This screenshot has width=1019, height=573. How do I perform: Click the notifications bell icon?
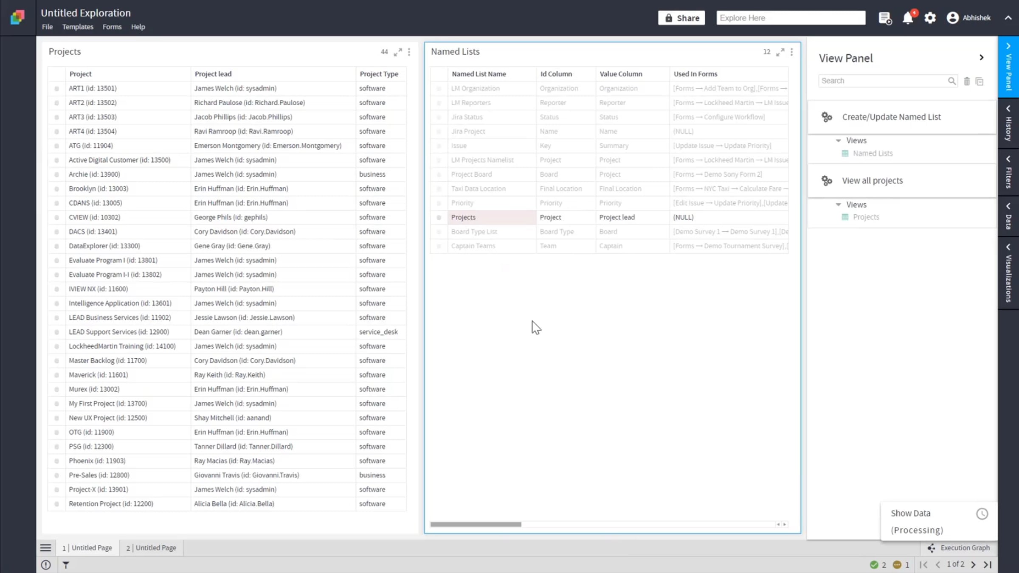click(x=907, y=18)
